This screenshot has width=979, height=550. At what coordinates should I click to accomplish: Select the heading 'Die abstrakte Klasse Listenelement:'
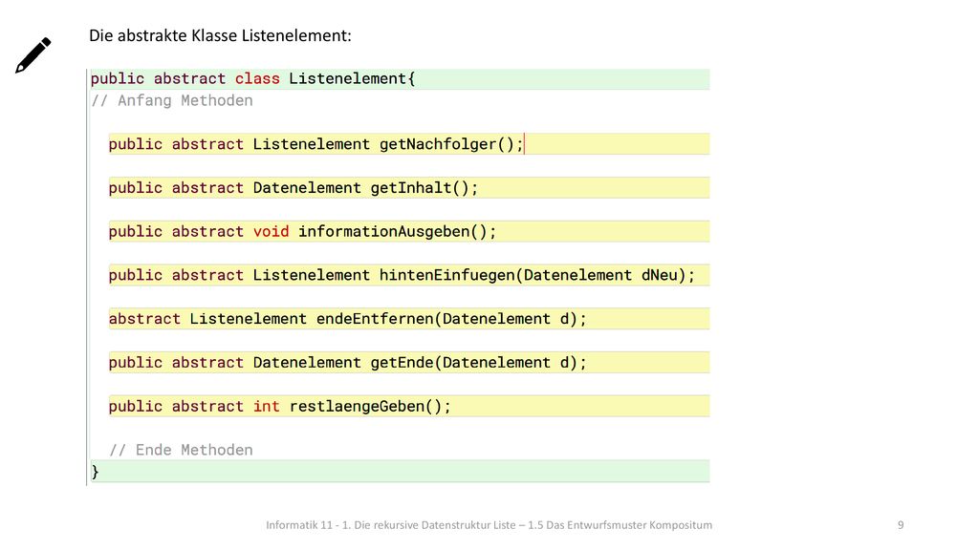(220, 35)
